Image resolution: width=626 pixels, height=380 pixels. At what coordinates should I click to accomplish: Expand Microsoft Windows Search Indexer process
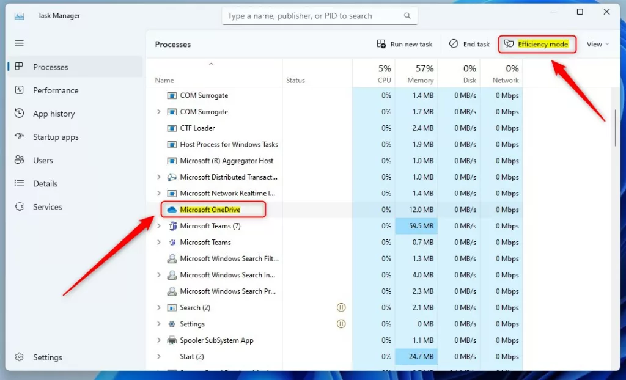pyautogui.click(x=159, y=275)
